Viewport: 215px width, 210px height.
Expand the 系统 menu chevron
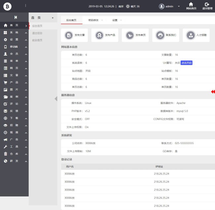tap(26, 33)
